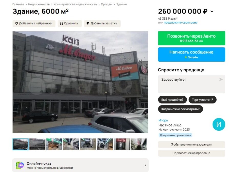Open the seller avatar with letter И
The image size is (231, 172).
coord(219,124)
